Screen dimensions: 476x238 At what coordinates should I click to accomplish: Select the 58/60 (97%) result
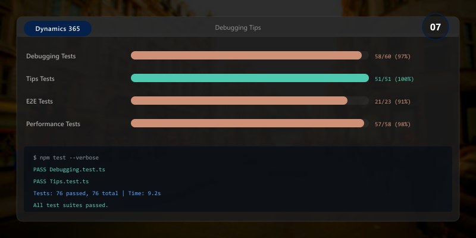[393, 57]
